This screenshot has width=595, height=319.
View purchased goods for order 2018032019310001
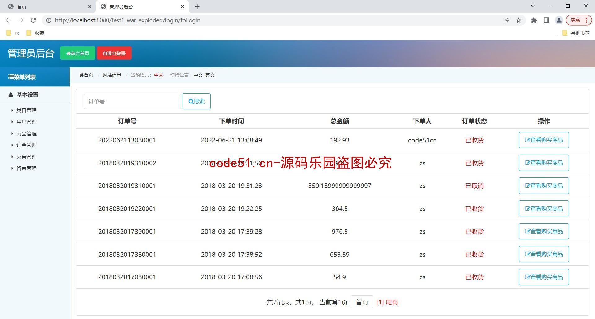(x=544, y=186)
